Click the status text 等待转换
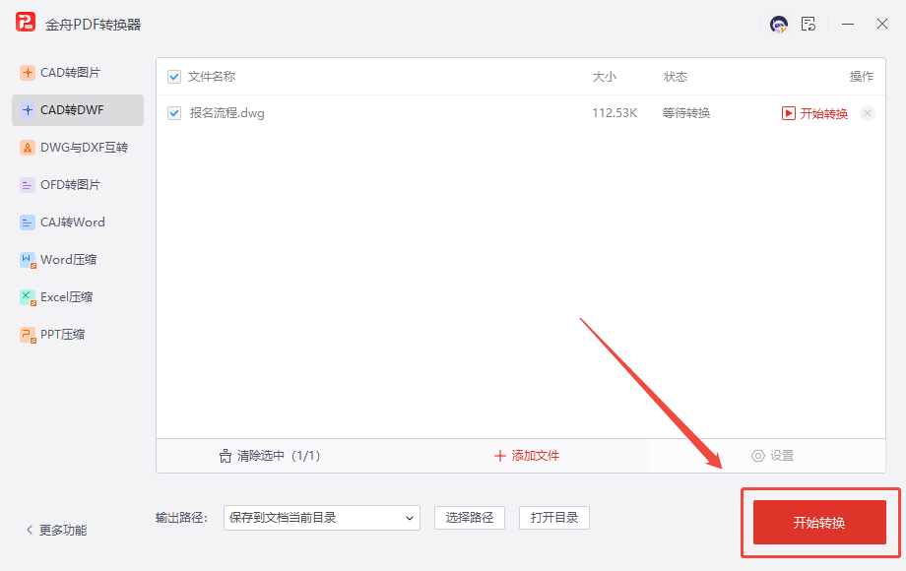Viewport: 906px width, 571px height. (x=685, y=113)
